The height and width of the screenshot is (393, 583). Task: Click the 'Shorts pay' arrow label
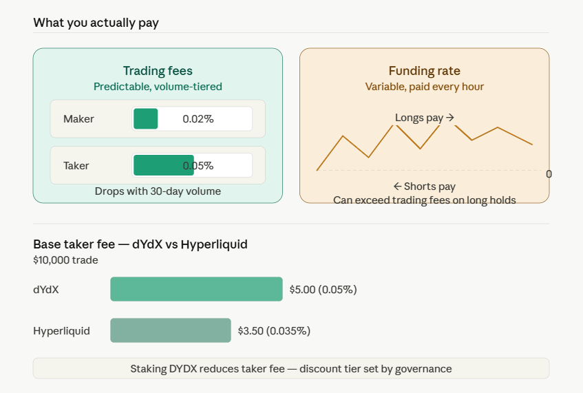pos(424,187)
